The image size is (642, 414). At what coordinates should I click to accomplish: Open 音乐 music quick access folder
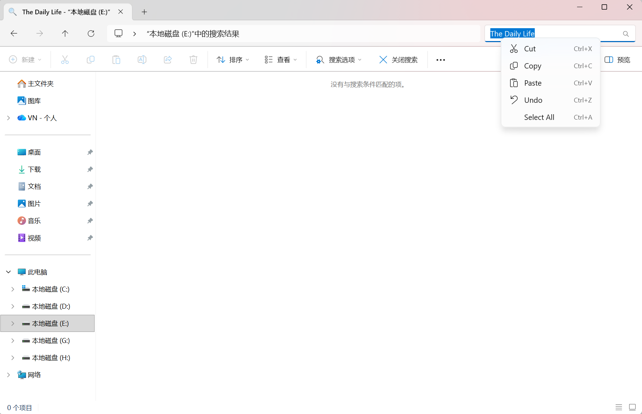[x=29, y=221]
